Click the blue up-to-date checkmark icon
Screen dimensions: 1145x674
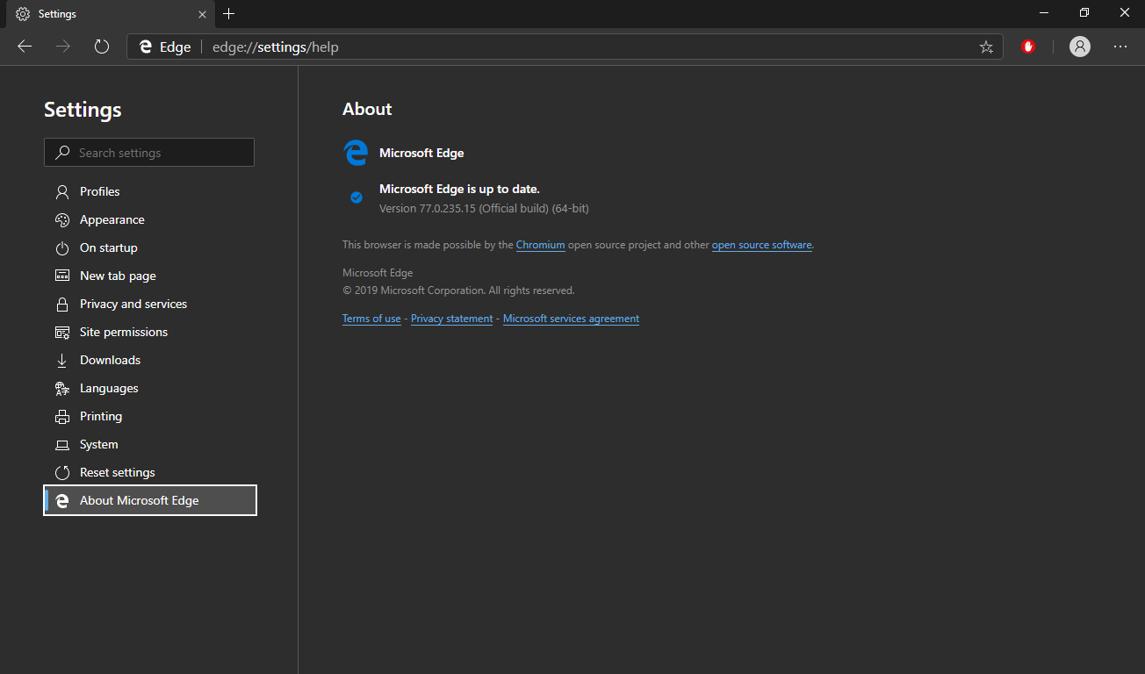point(356,197)
